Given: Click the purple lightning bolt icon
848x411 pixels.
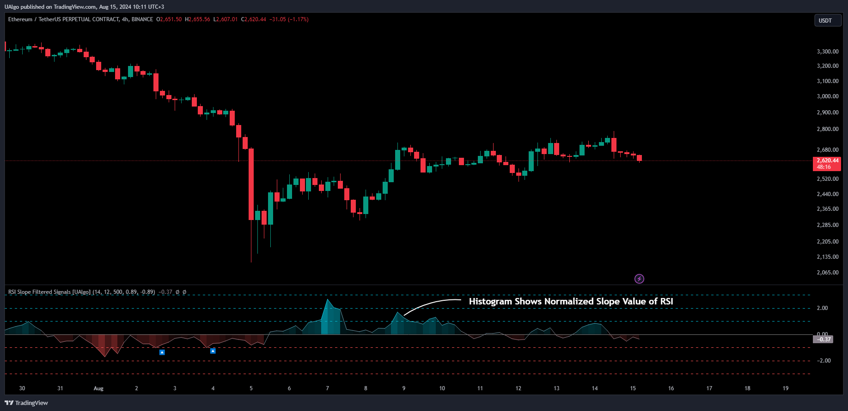Looking at the screenshot, I should 639,279.
